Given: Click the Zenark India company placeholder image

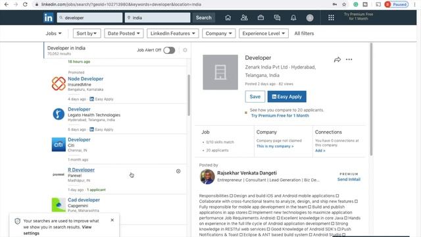Looking at the screenshot, I should 220,72.
